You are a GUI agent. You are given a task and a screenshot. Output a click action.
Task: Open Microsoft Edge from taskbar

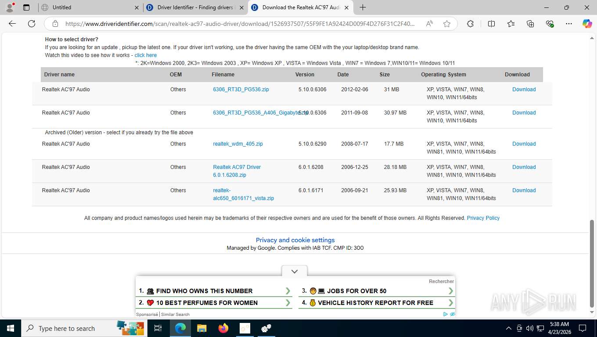point(180,328)
